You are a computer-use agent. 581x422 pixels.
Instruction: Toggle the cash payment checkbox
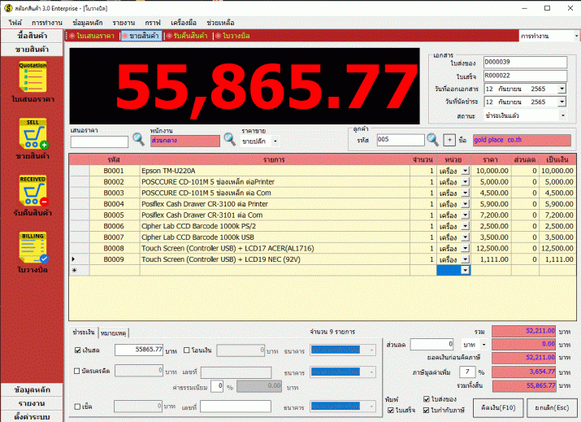(78, 350)
